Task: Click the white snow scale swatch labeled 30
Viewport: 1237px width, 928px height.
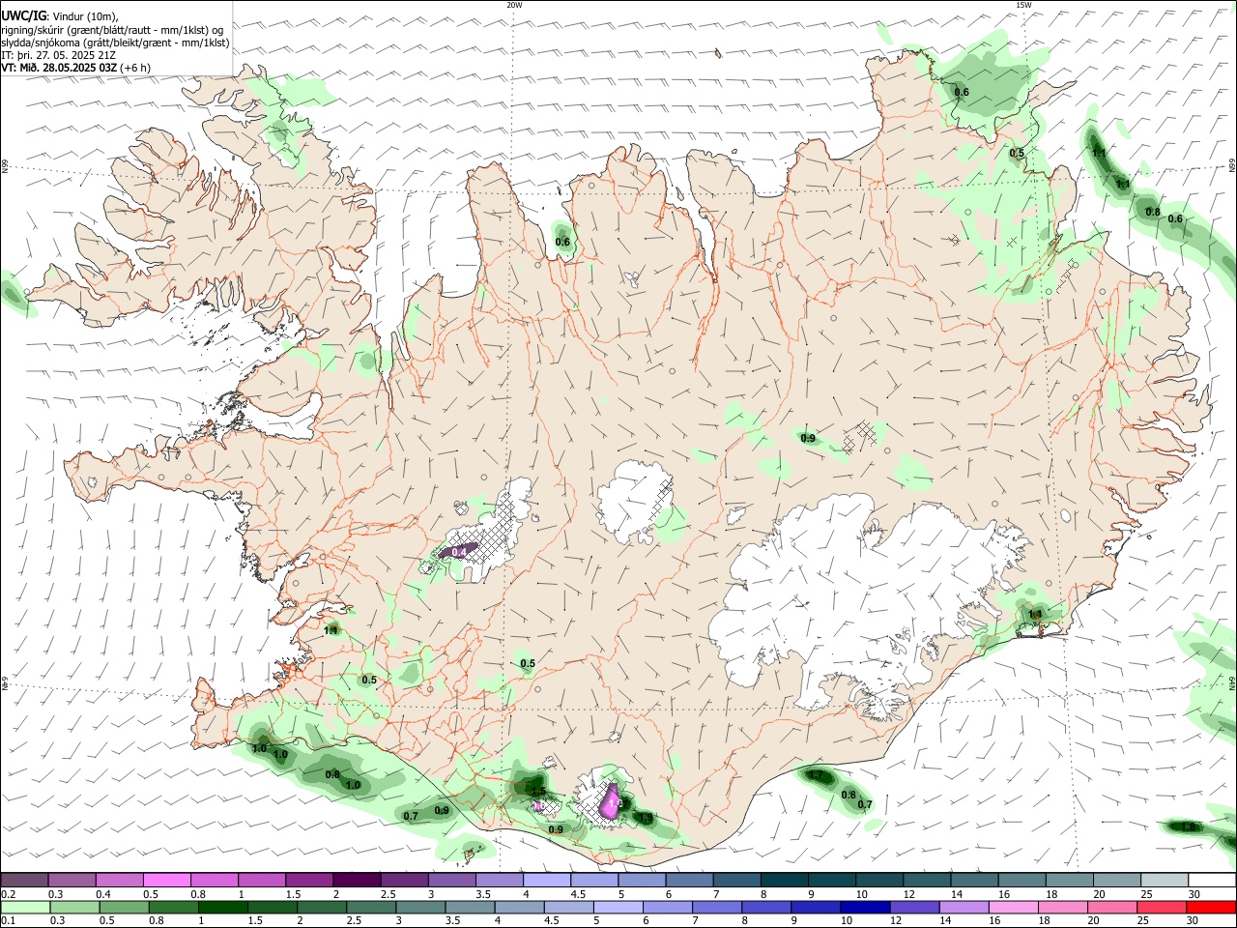Action: pos(1212,880)
